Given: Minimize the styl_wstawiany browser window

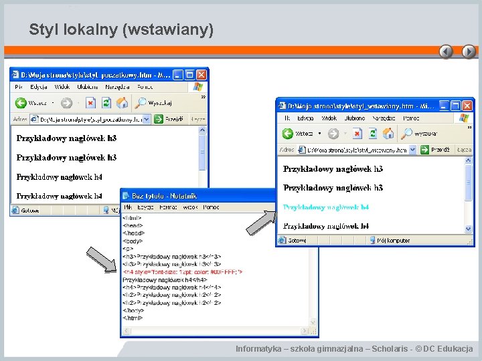Looking at the screenshot, I should (x=443, y=106).
